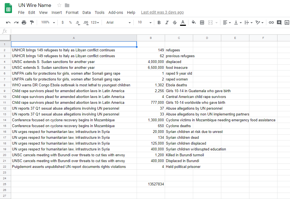
Task: Open the Help menu
Action: tap(131, 12)
